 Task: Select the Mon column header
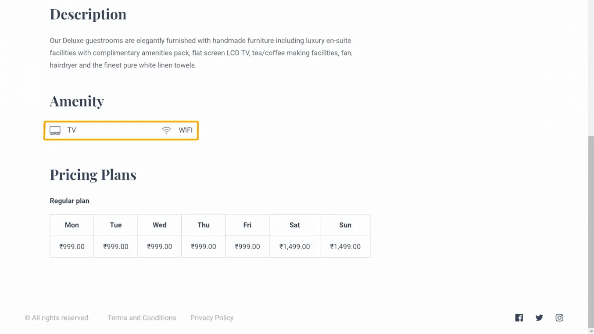coord(72,225)
